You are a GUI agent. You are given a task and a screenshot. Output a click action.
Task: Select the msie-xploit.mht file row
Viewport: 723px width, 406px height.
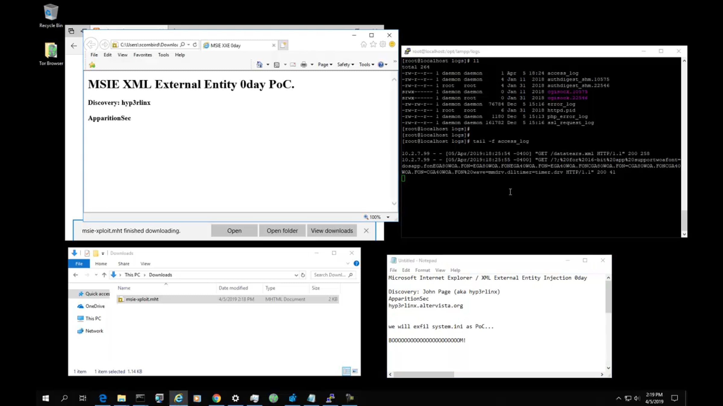point(228,299)
